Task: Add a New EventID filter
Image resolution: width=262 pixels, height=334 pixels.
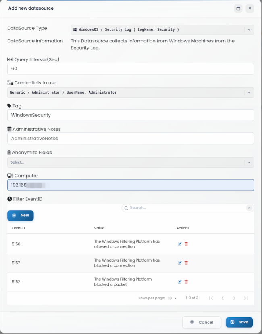Action: point(21,216)
